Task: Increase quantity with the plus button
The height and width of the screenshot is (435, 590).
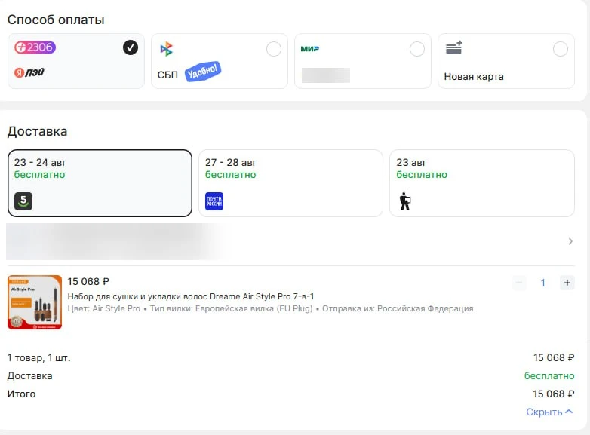Action: point(567,283)
